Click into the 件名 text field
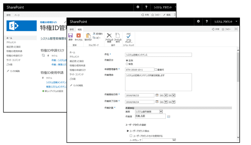 tap(158, 55)
